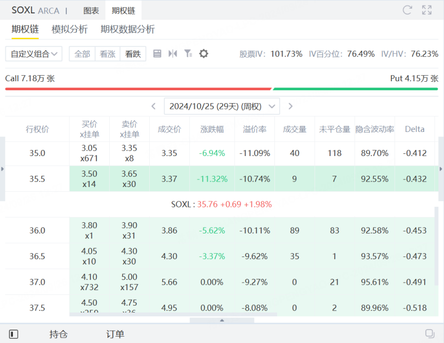
Task: Click the 股票IV 101.73% value
Action: point(286,54)
